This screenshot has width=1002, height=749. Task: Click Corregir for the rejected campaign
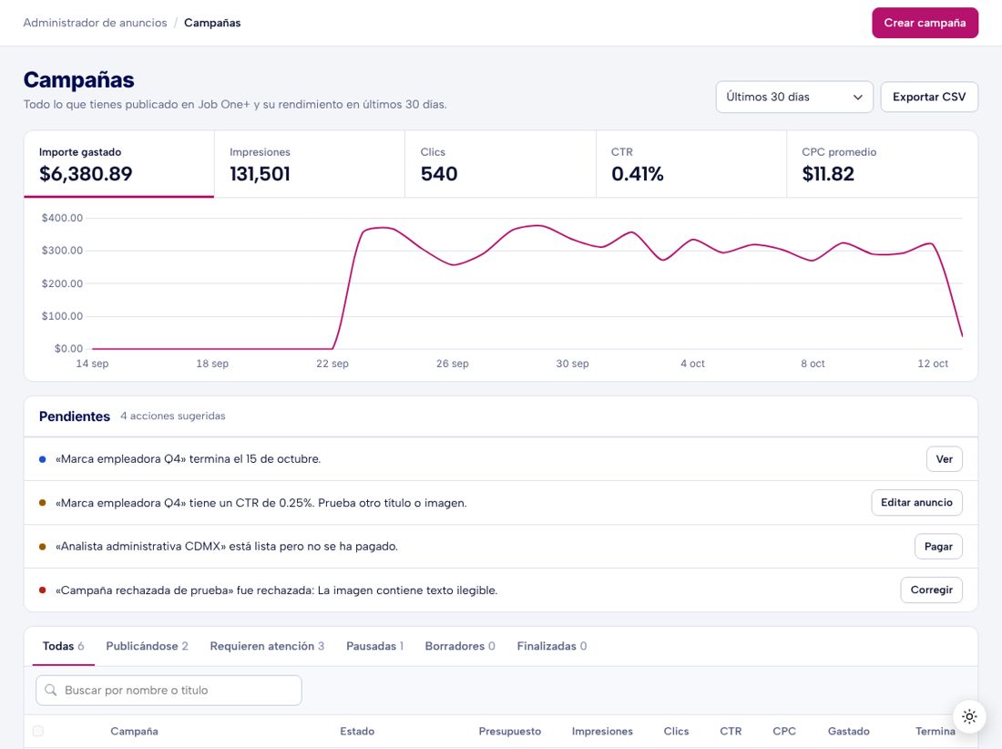click(x=931, y=590)
